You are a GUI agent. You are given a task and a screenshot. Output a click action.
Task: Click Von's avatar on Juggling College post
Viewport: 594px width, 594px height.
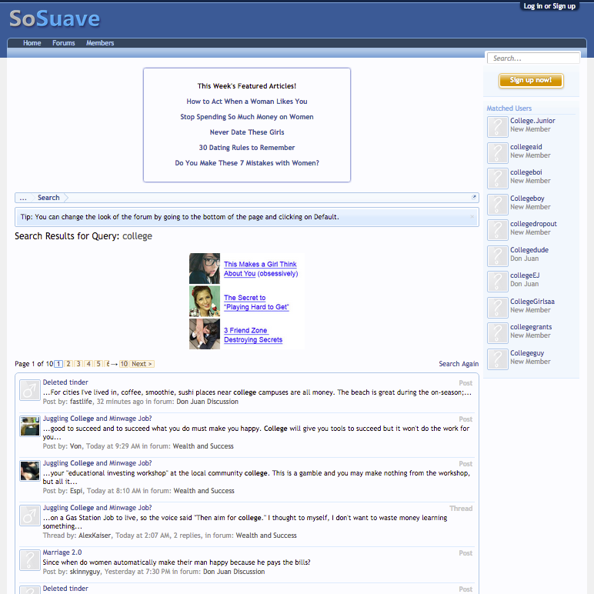(30, 426)
